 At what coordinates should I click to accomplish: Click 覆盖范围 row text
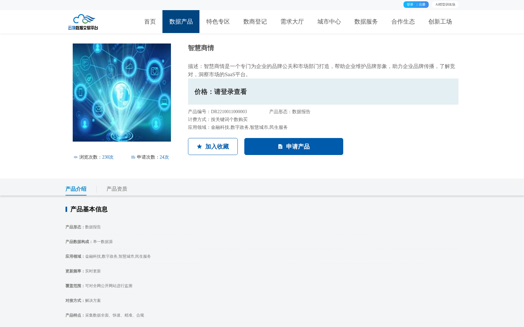pos(99,286)
